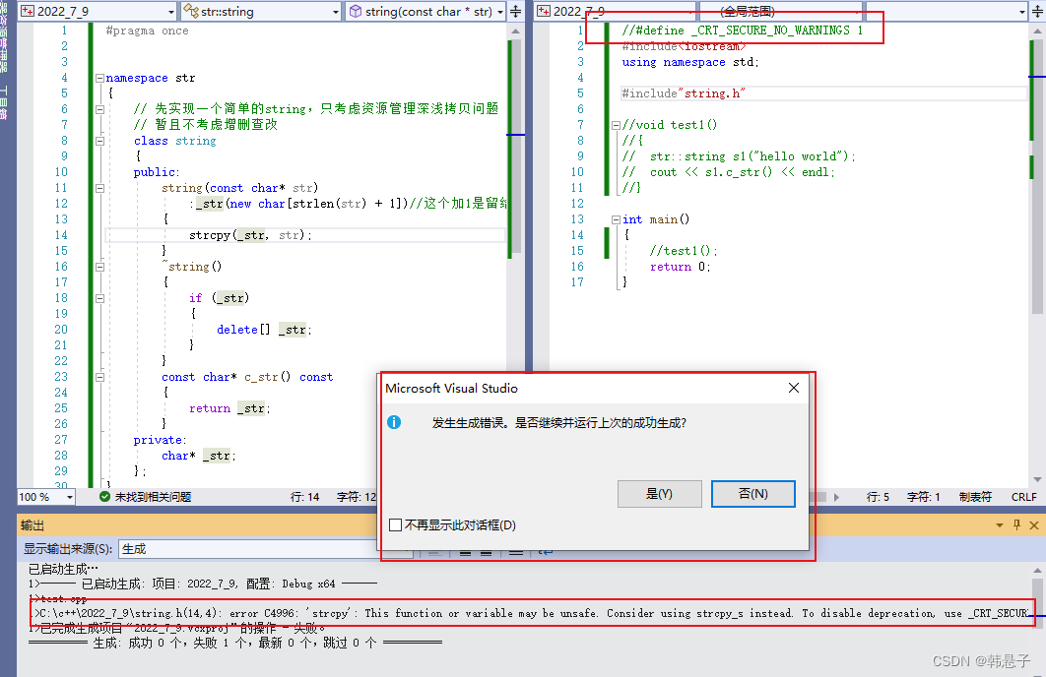Screen dimensions: 1046x677
Task: Tick the 不再显示此对话框(D) checkbox
Action: (x=396, y=525)
